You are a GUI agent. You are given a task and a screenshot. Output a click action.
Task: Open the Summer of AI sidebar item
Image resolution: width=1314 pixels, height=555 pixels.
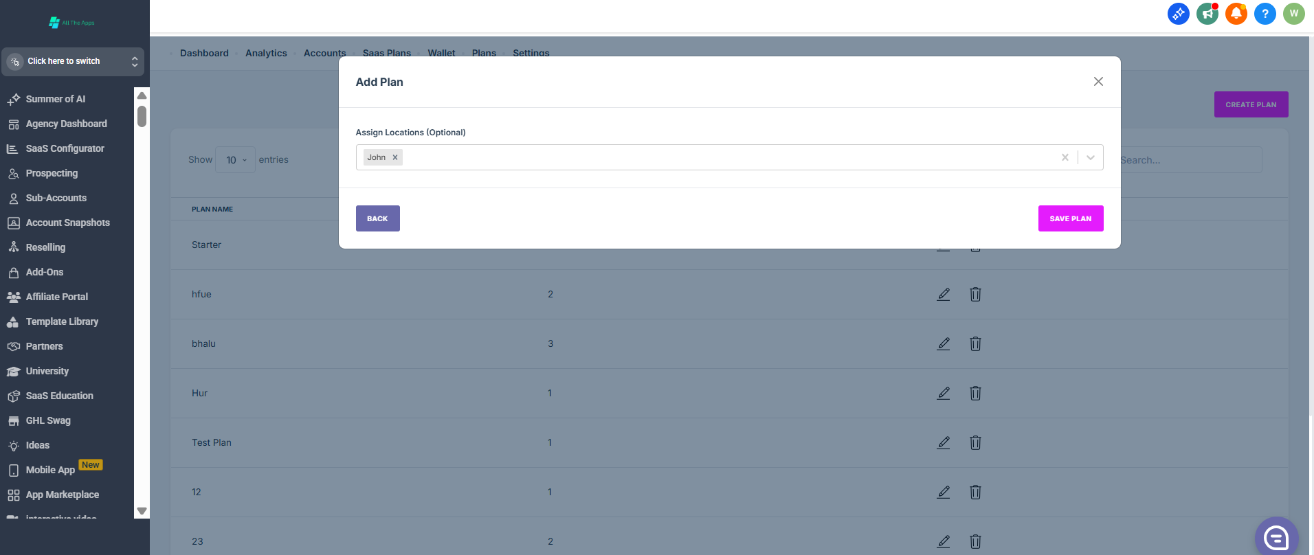coord(55,99)
